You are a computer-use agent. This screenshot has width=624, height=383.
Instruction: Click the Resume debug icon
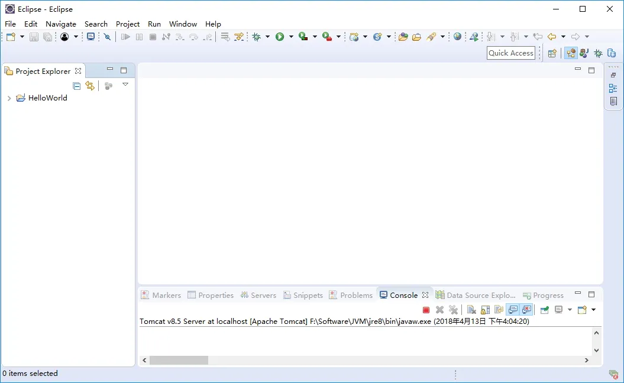pos(125,37)
